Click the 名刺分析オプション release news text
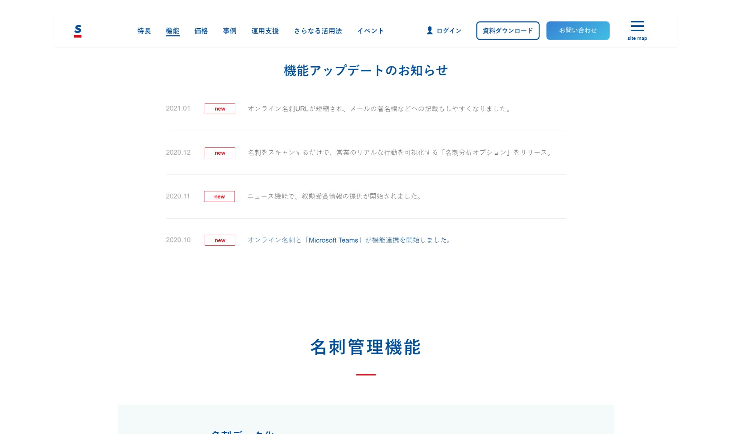732x434 pixels. tap(400, 153)
